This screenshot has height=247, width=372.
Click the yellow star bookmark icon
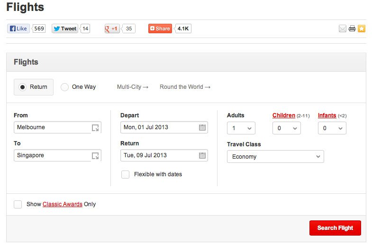point(362,28)
